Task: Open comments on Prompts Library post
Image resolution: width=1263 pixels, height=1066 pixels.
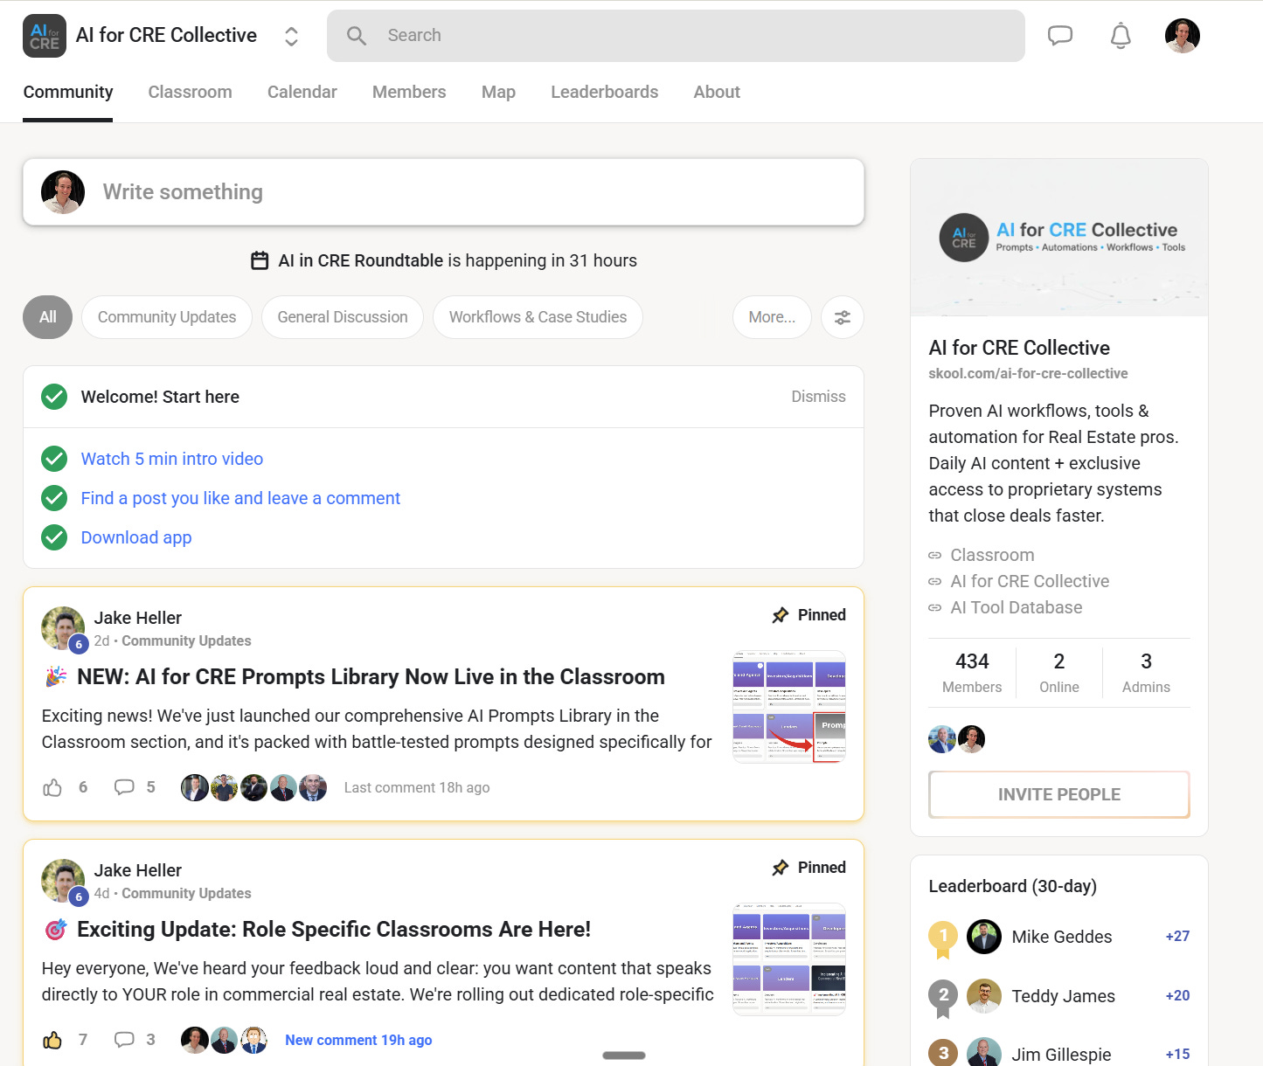Action: (124, 787)
